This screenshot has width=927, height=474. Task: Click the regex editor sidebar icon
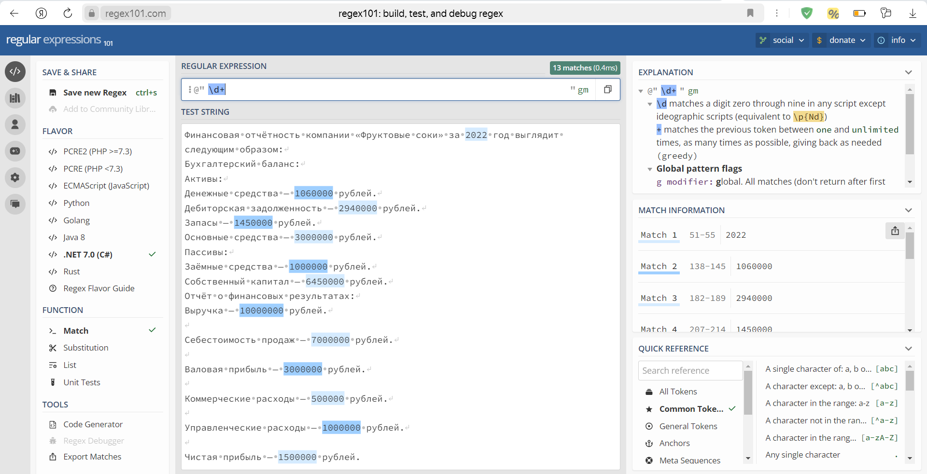[x=15, y=71]
